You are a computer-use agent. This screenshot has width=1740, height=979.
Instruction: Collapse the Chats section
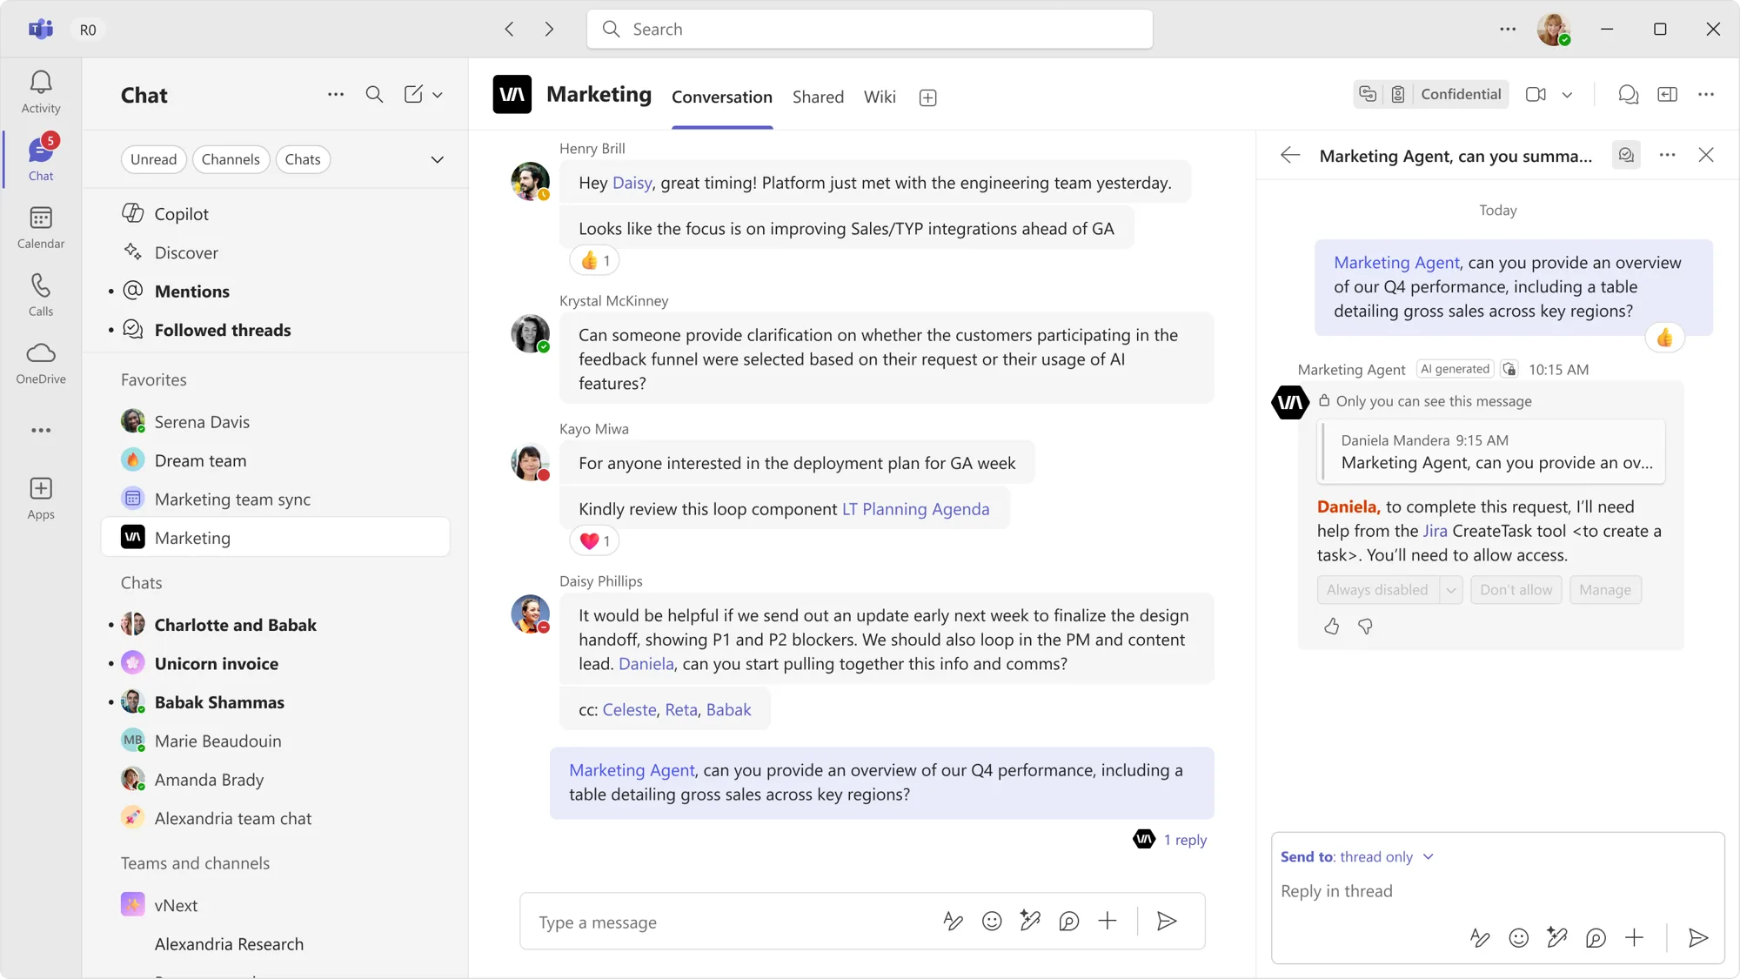[x=142, y=582]
